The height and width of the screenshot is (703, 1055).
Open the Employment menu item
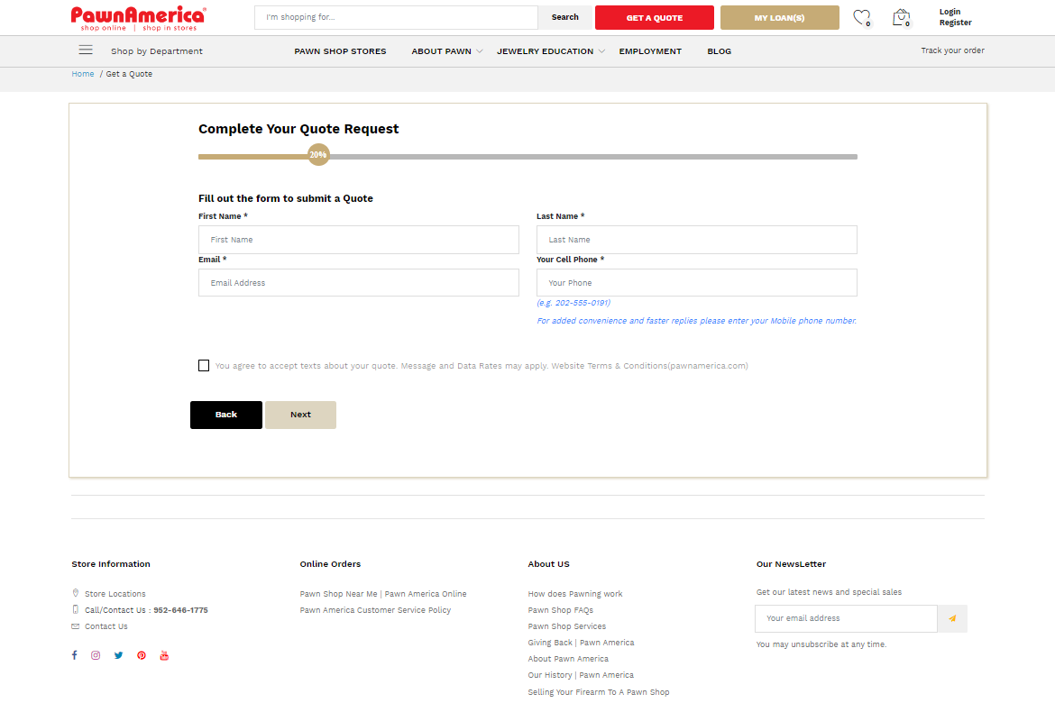coord(650,51)
